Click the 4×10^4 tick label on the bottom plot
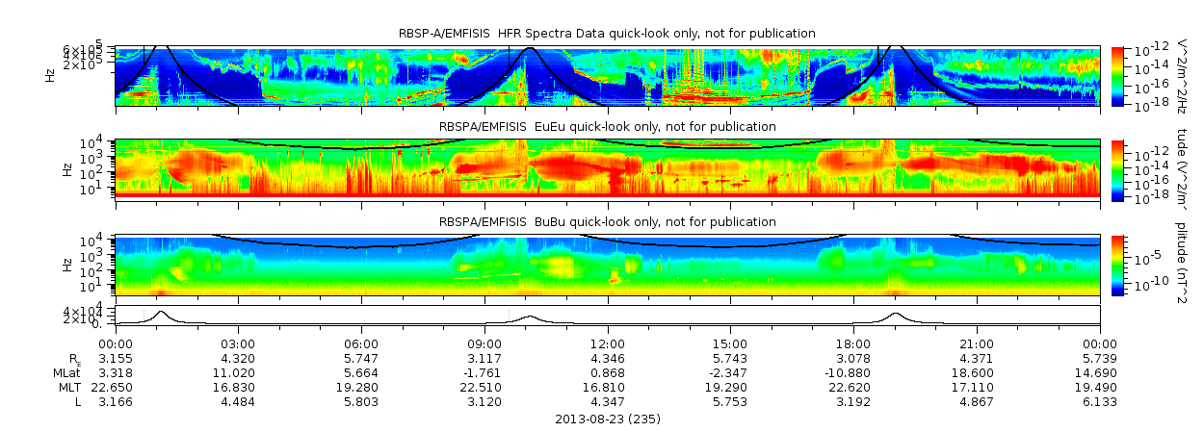 pyautogui.click(x=92, y=311)
